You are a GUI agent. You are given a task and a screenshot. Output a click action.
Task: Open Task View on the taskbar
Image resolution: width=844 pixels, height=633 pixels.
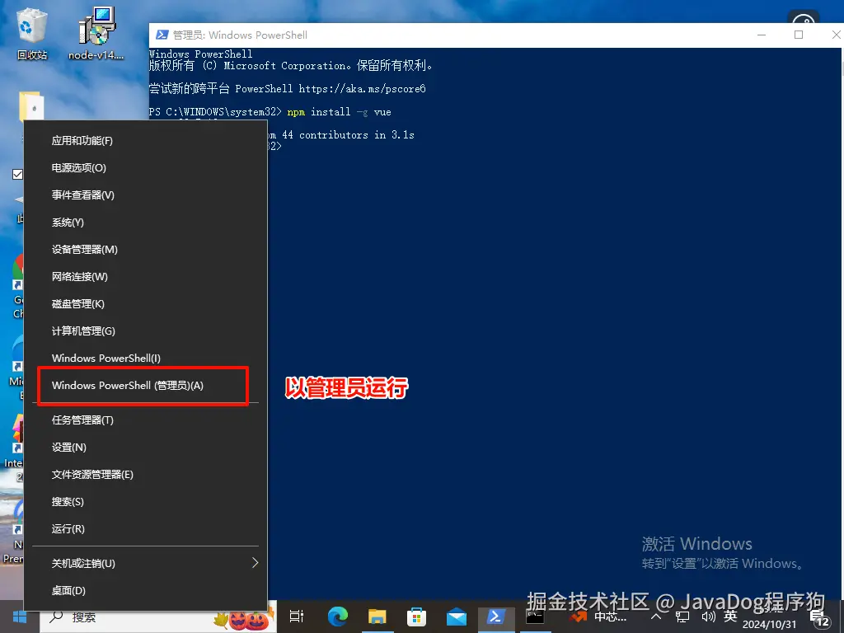tap(296, 617)
